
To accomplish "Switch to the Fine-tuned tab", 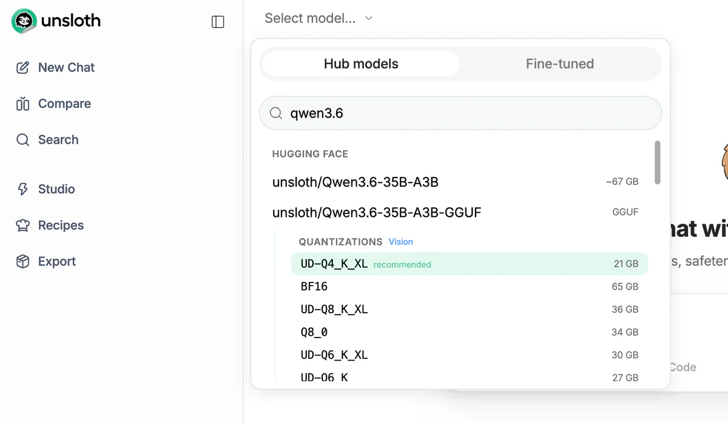I will coord(559,63).
